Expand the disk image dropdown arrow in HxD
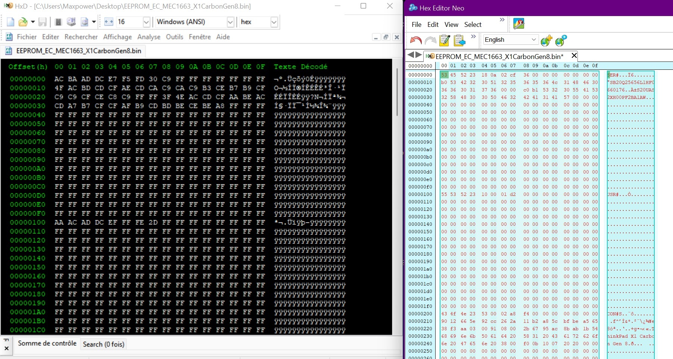Screen dimensions: 673x359 (94, 22)
